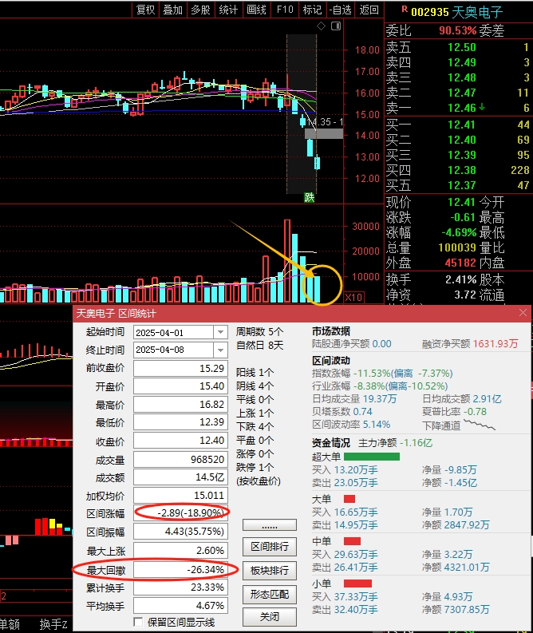Click the 卖五 price 12.50
The width and height of the screenshot is (533, 633).
(x=462, y=47)
